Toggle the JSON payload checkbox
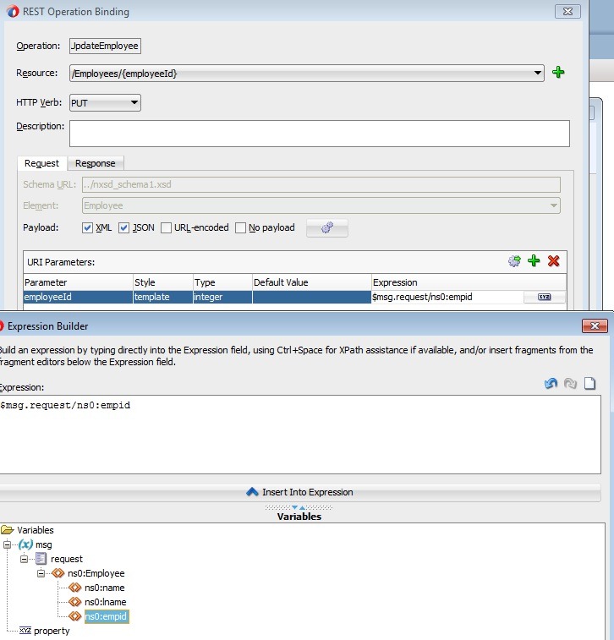This screenshot has width=614, height=640. (x=123, y=228)
